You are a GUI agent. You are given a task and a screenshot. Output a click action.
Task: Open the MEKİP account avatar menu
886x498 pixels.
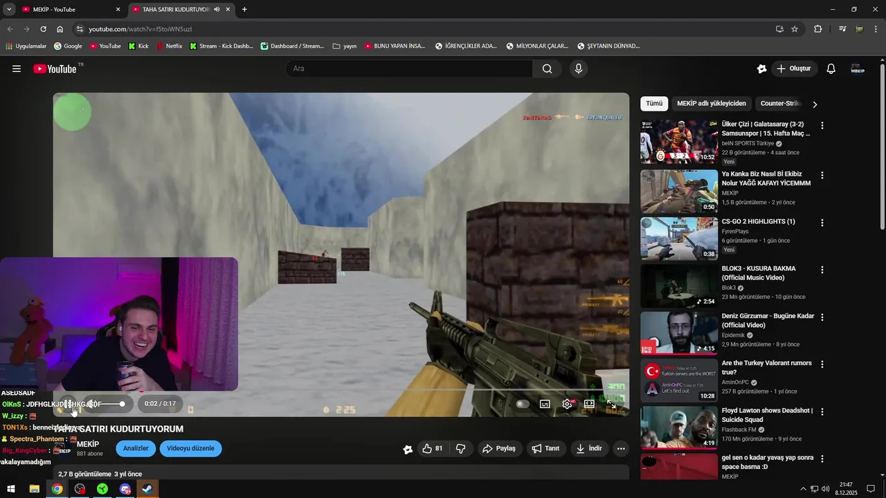tap(858, 68)
